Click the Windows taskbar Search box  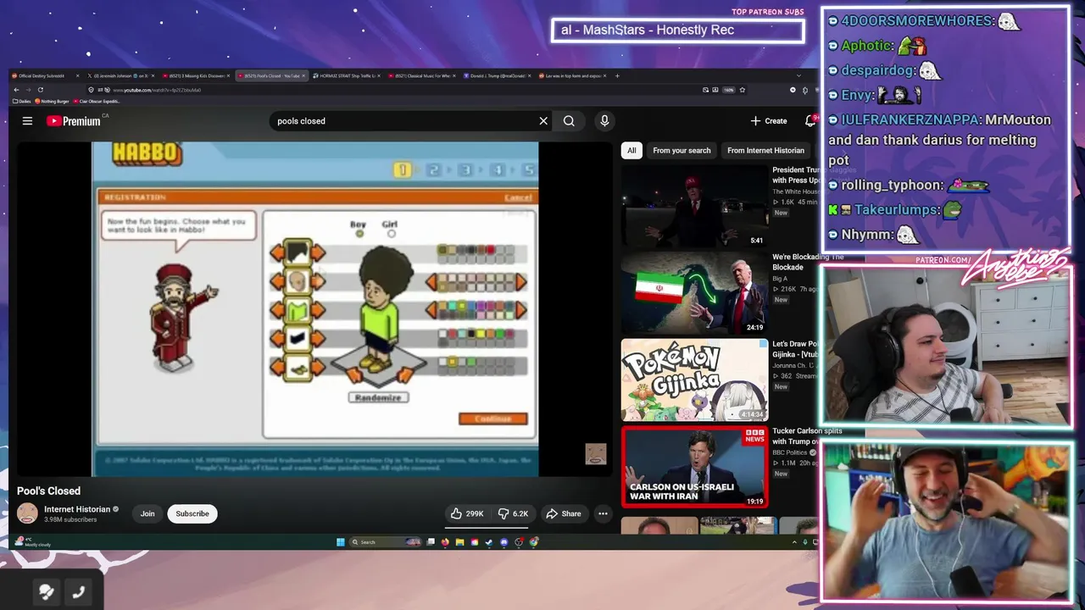pos(386,542)
